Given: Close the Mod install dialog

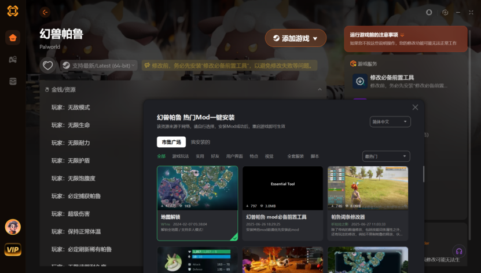Looking at the screenshot, I should point(415,107).
